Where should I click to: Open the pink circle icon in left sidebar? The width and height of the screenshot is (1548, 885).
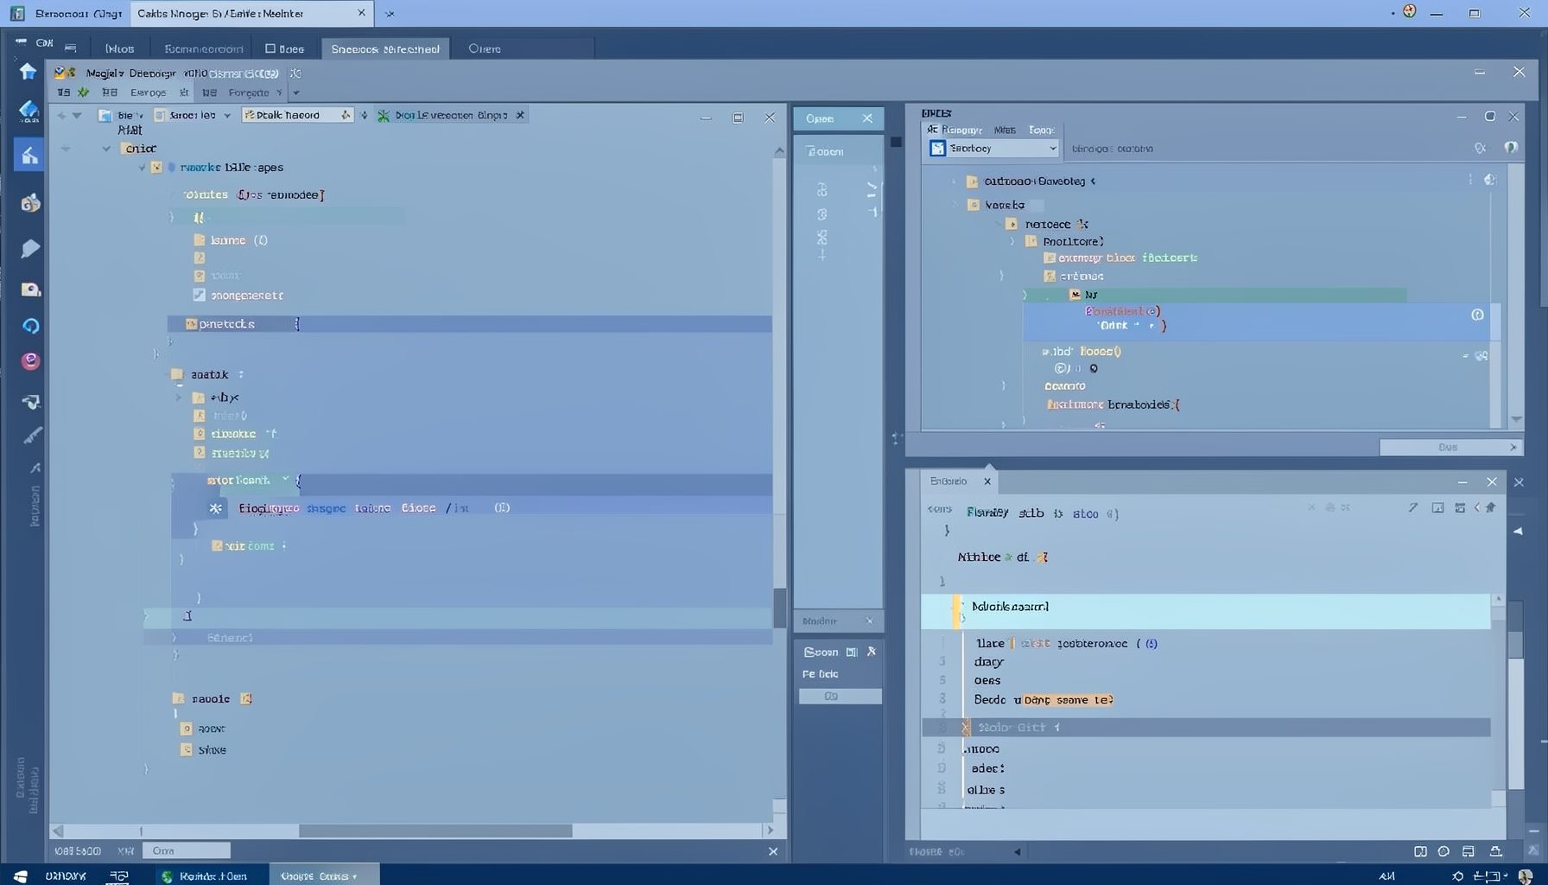click(x=30, y=361)
